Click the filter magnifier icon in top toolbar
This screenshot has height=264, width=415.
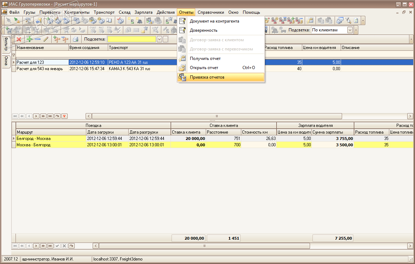click(348, 21)
